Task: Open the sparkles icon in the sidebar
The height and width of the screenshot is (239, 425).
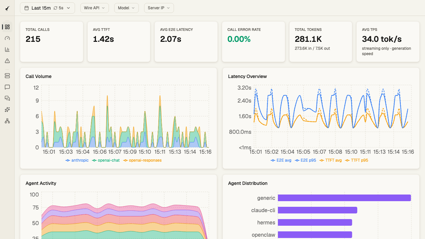Action: point(7,110)
